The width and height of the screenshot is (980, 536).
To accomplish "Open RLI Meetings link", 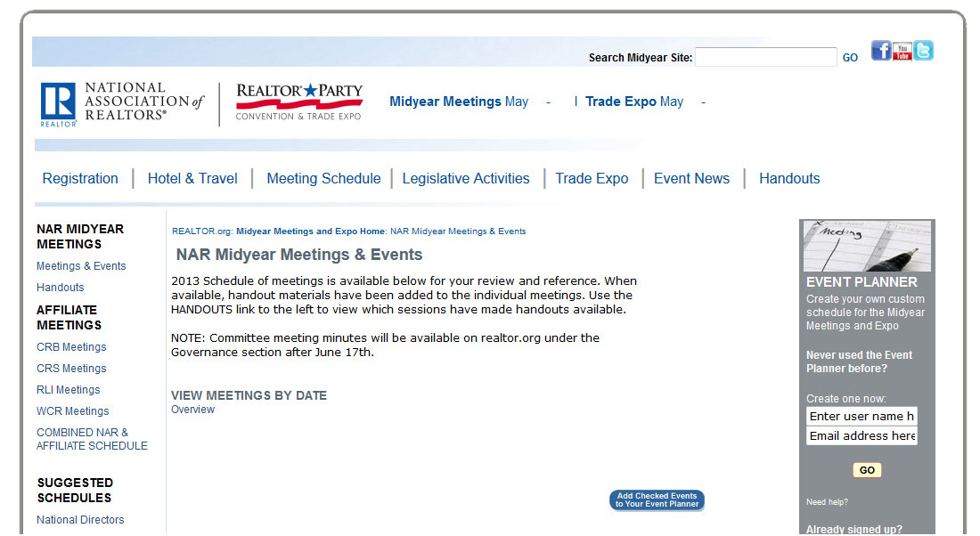I will click(x=68, y=390).
